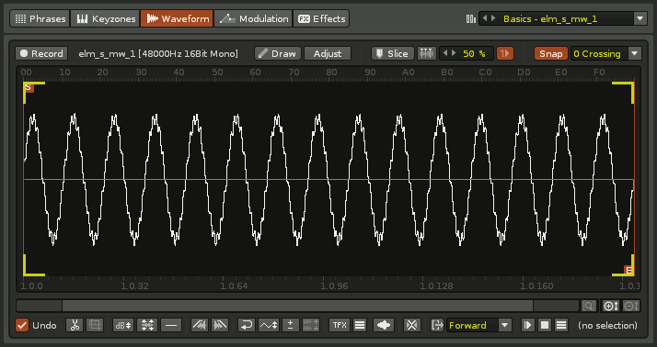The height and width of the screenshot is (347, 657).
Task: Click the E loop end marker
Action: pos(628,271)
